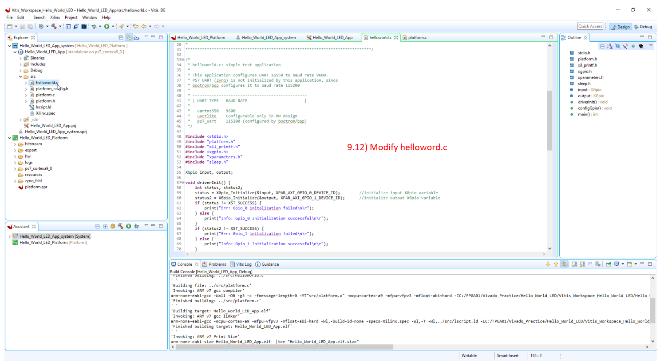Close the helloworld.c editor tab
Image resolution: width=668 pixels, height=363 pixels.
click(396, 38)
